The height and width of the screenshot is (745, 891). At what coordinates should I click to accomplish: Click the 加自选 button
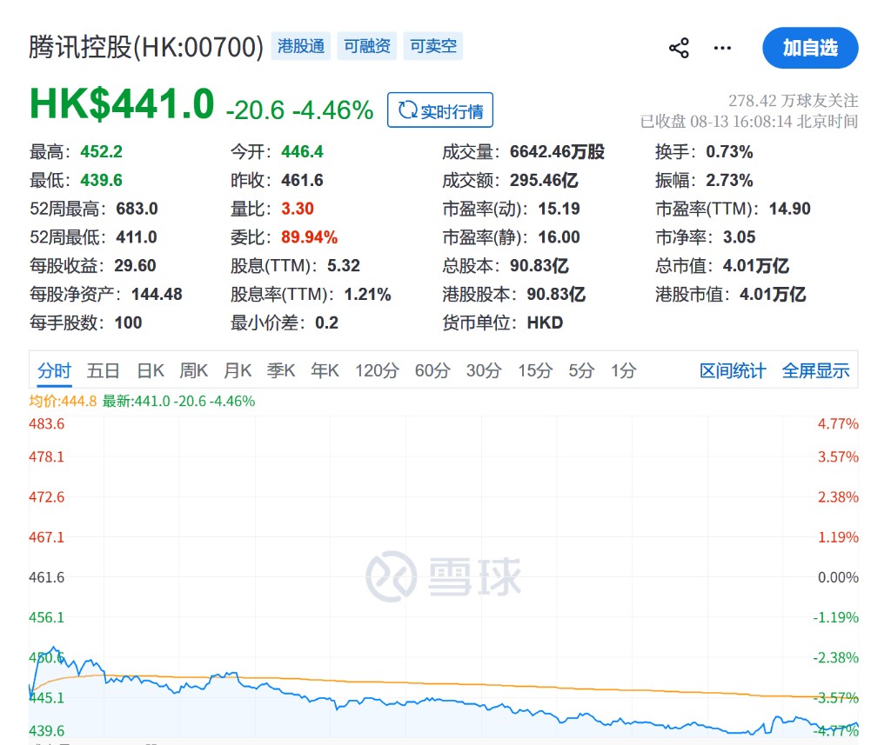click(810, 48)
